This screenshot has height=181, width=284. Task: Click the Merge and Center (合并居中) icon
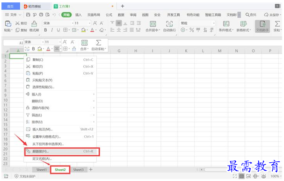point(153,24)
